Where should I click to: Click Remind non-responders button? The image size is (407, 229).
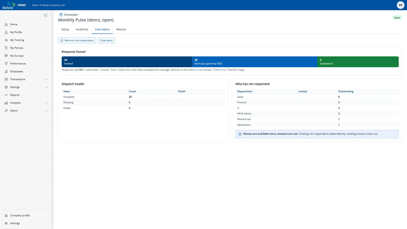(x=77, y=40)
